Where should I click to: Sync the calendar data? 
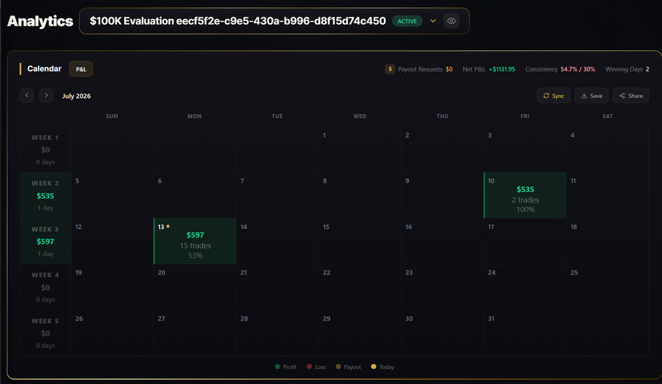point(554,96)
